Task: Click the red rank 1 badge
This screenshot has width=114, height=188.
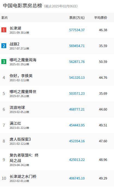Action: (4, 30)
